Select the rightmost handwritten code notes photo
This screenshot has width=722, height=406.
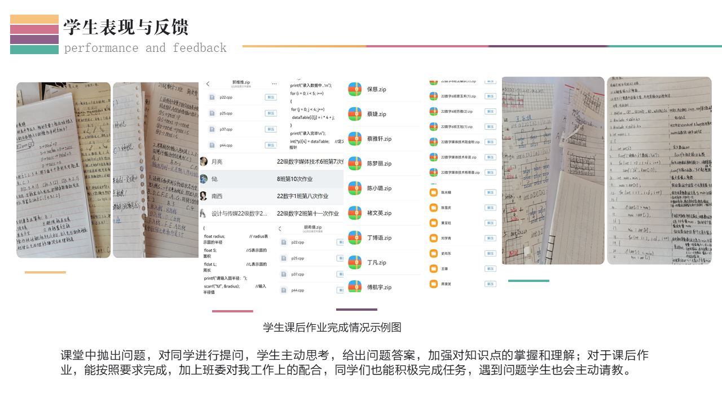(x=659, y=170)
